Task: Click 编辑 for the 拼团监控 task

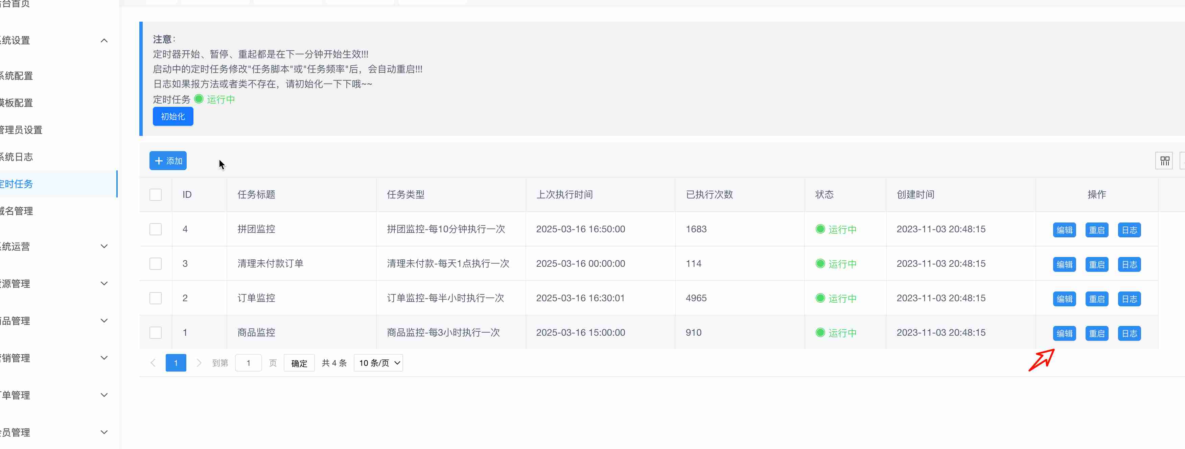Action: pos(1064,230)
